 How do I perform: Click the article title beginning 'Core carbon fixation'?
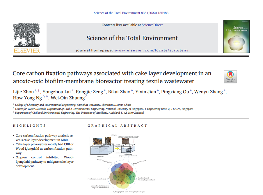click(x=112, y=77)
